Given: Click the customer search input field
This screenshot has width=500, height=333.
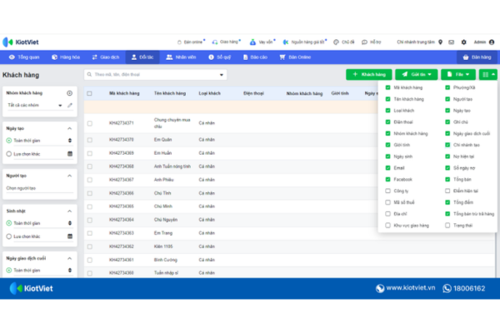Looking at the screenshot, I should [x=155, y=75].
